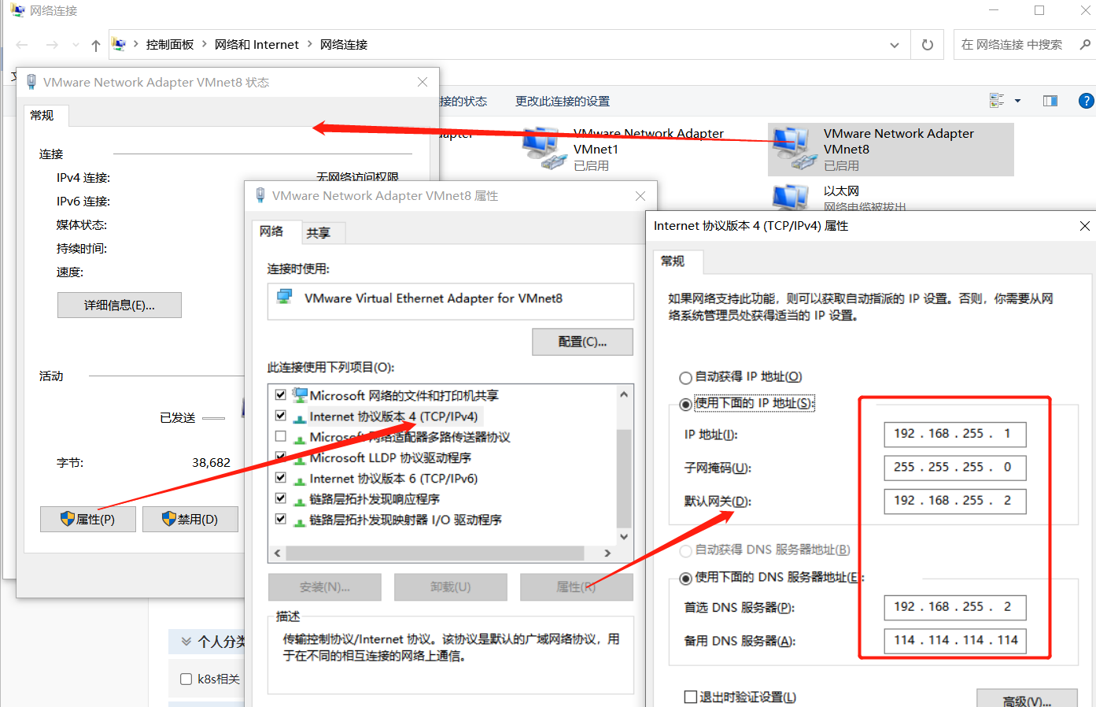Click the VMware Virtual Ethernet Adapter icon

(x=285, y=298)
